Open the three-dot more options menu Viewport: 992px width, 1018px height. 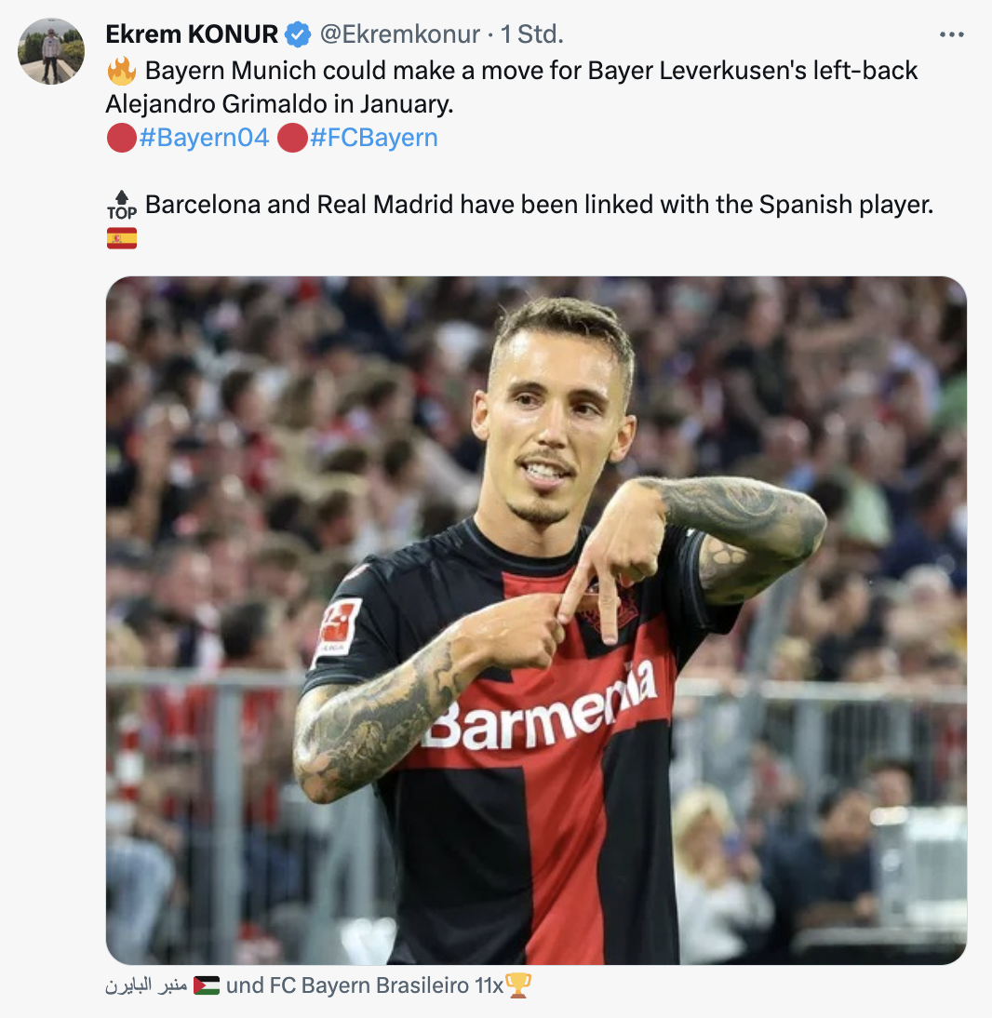[951, 34]
